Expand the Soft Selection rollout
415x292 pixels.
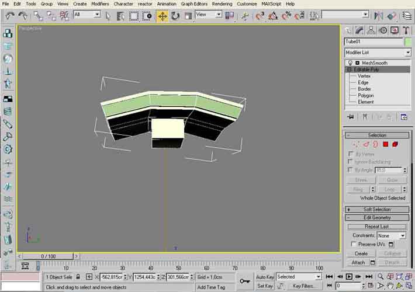tap(377, 209)
